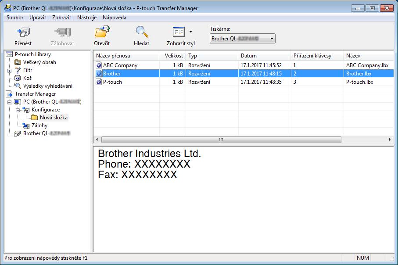Click the Veškerý obsah icon
The height and width of the screenshot is (265, 398).
18,62
